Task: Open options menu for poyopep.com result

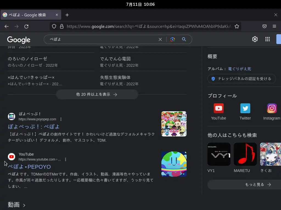Action: [x=61, y=119]
